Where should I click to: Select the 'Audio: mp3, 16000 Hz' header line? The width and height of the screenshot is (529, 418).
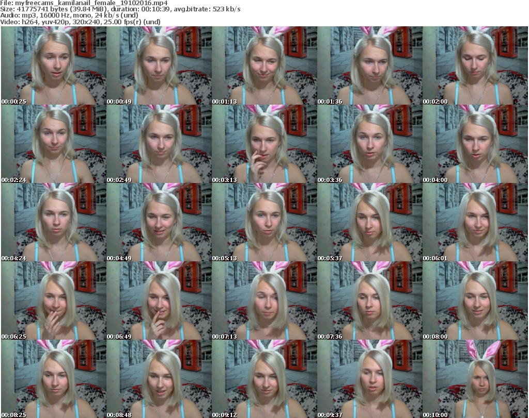point(69,15)
